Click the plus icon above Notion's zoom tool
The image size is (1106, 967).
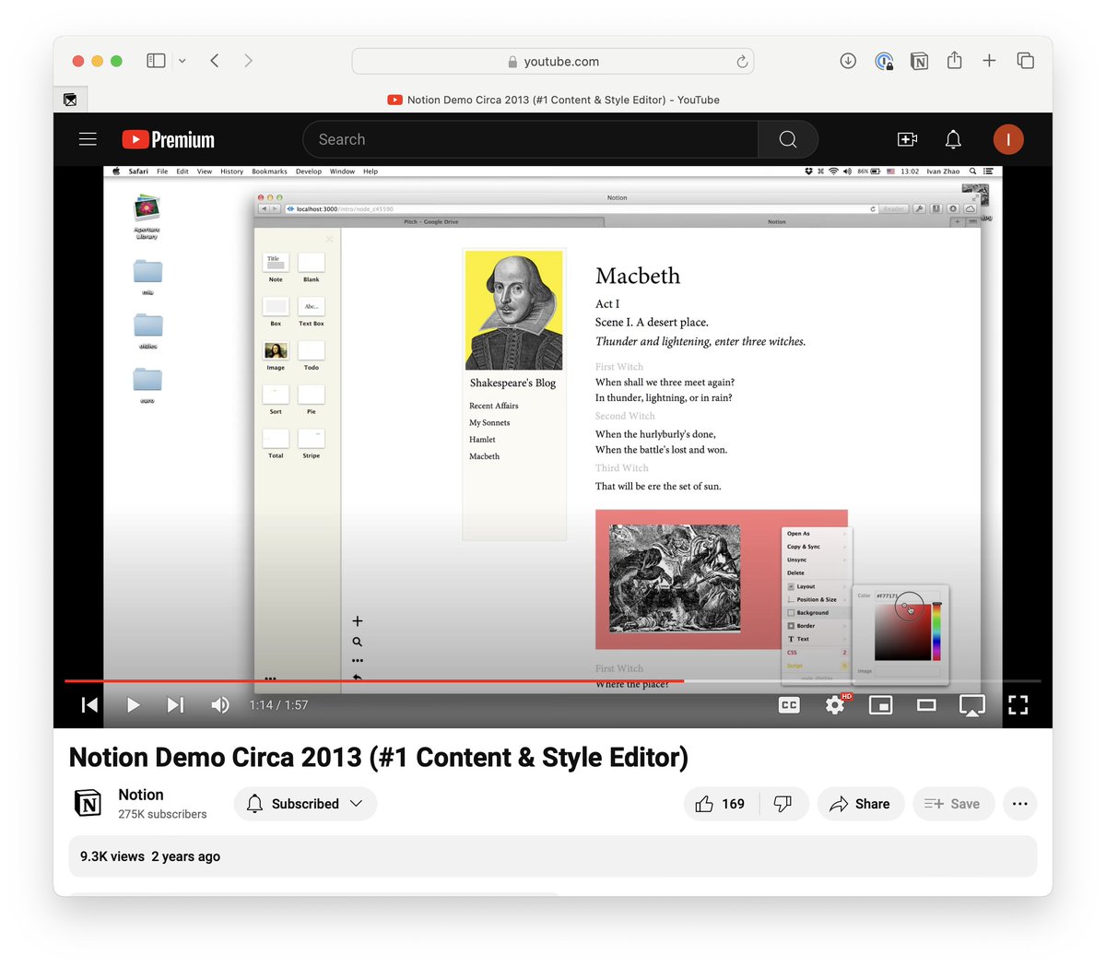357,620
